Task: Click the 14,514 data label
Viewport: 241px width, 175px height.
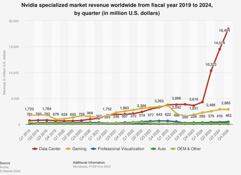Action: 220,43
